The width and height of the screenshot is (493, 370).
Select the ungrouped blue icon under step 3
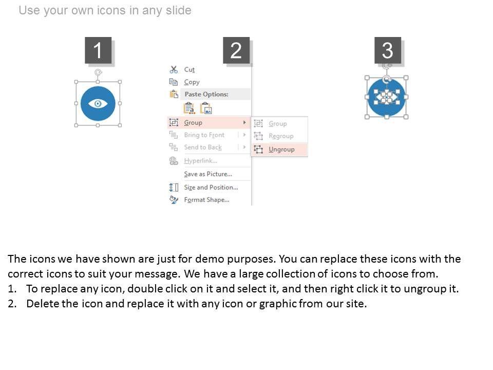[x=386, y=97]
